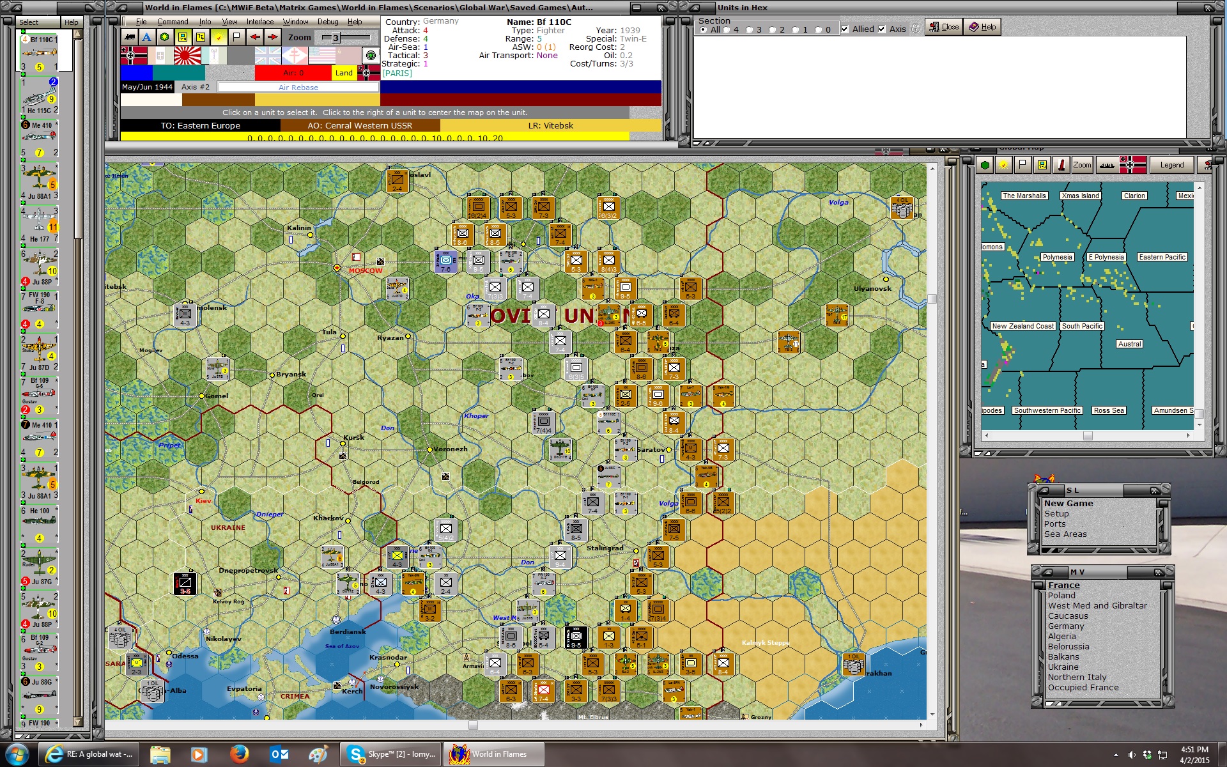The width and height of the screenshot is (1227, 767).
Task: Open Windows Start menu
Action: click(x=17, y=754)
